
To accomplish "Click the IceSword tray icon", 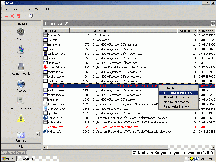I will point(187,159).
